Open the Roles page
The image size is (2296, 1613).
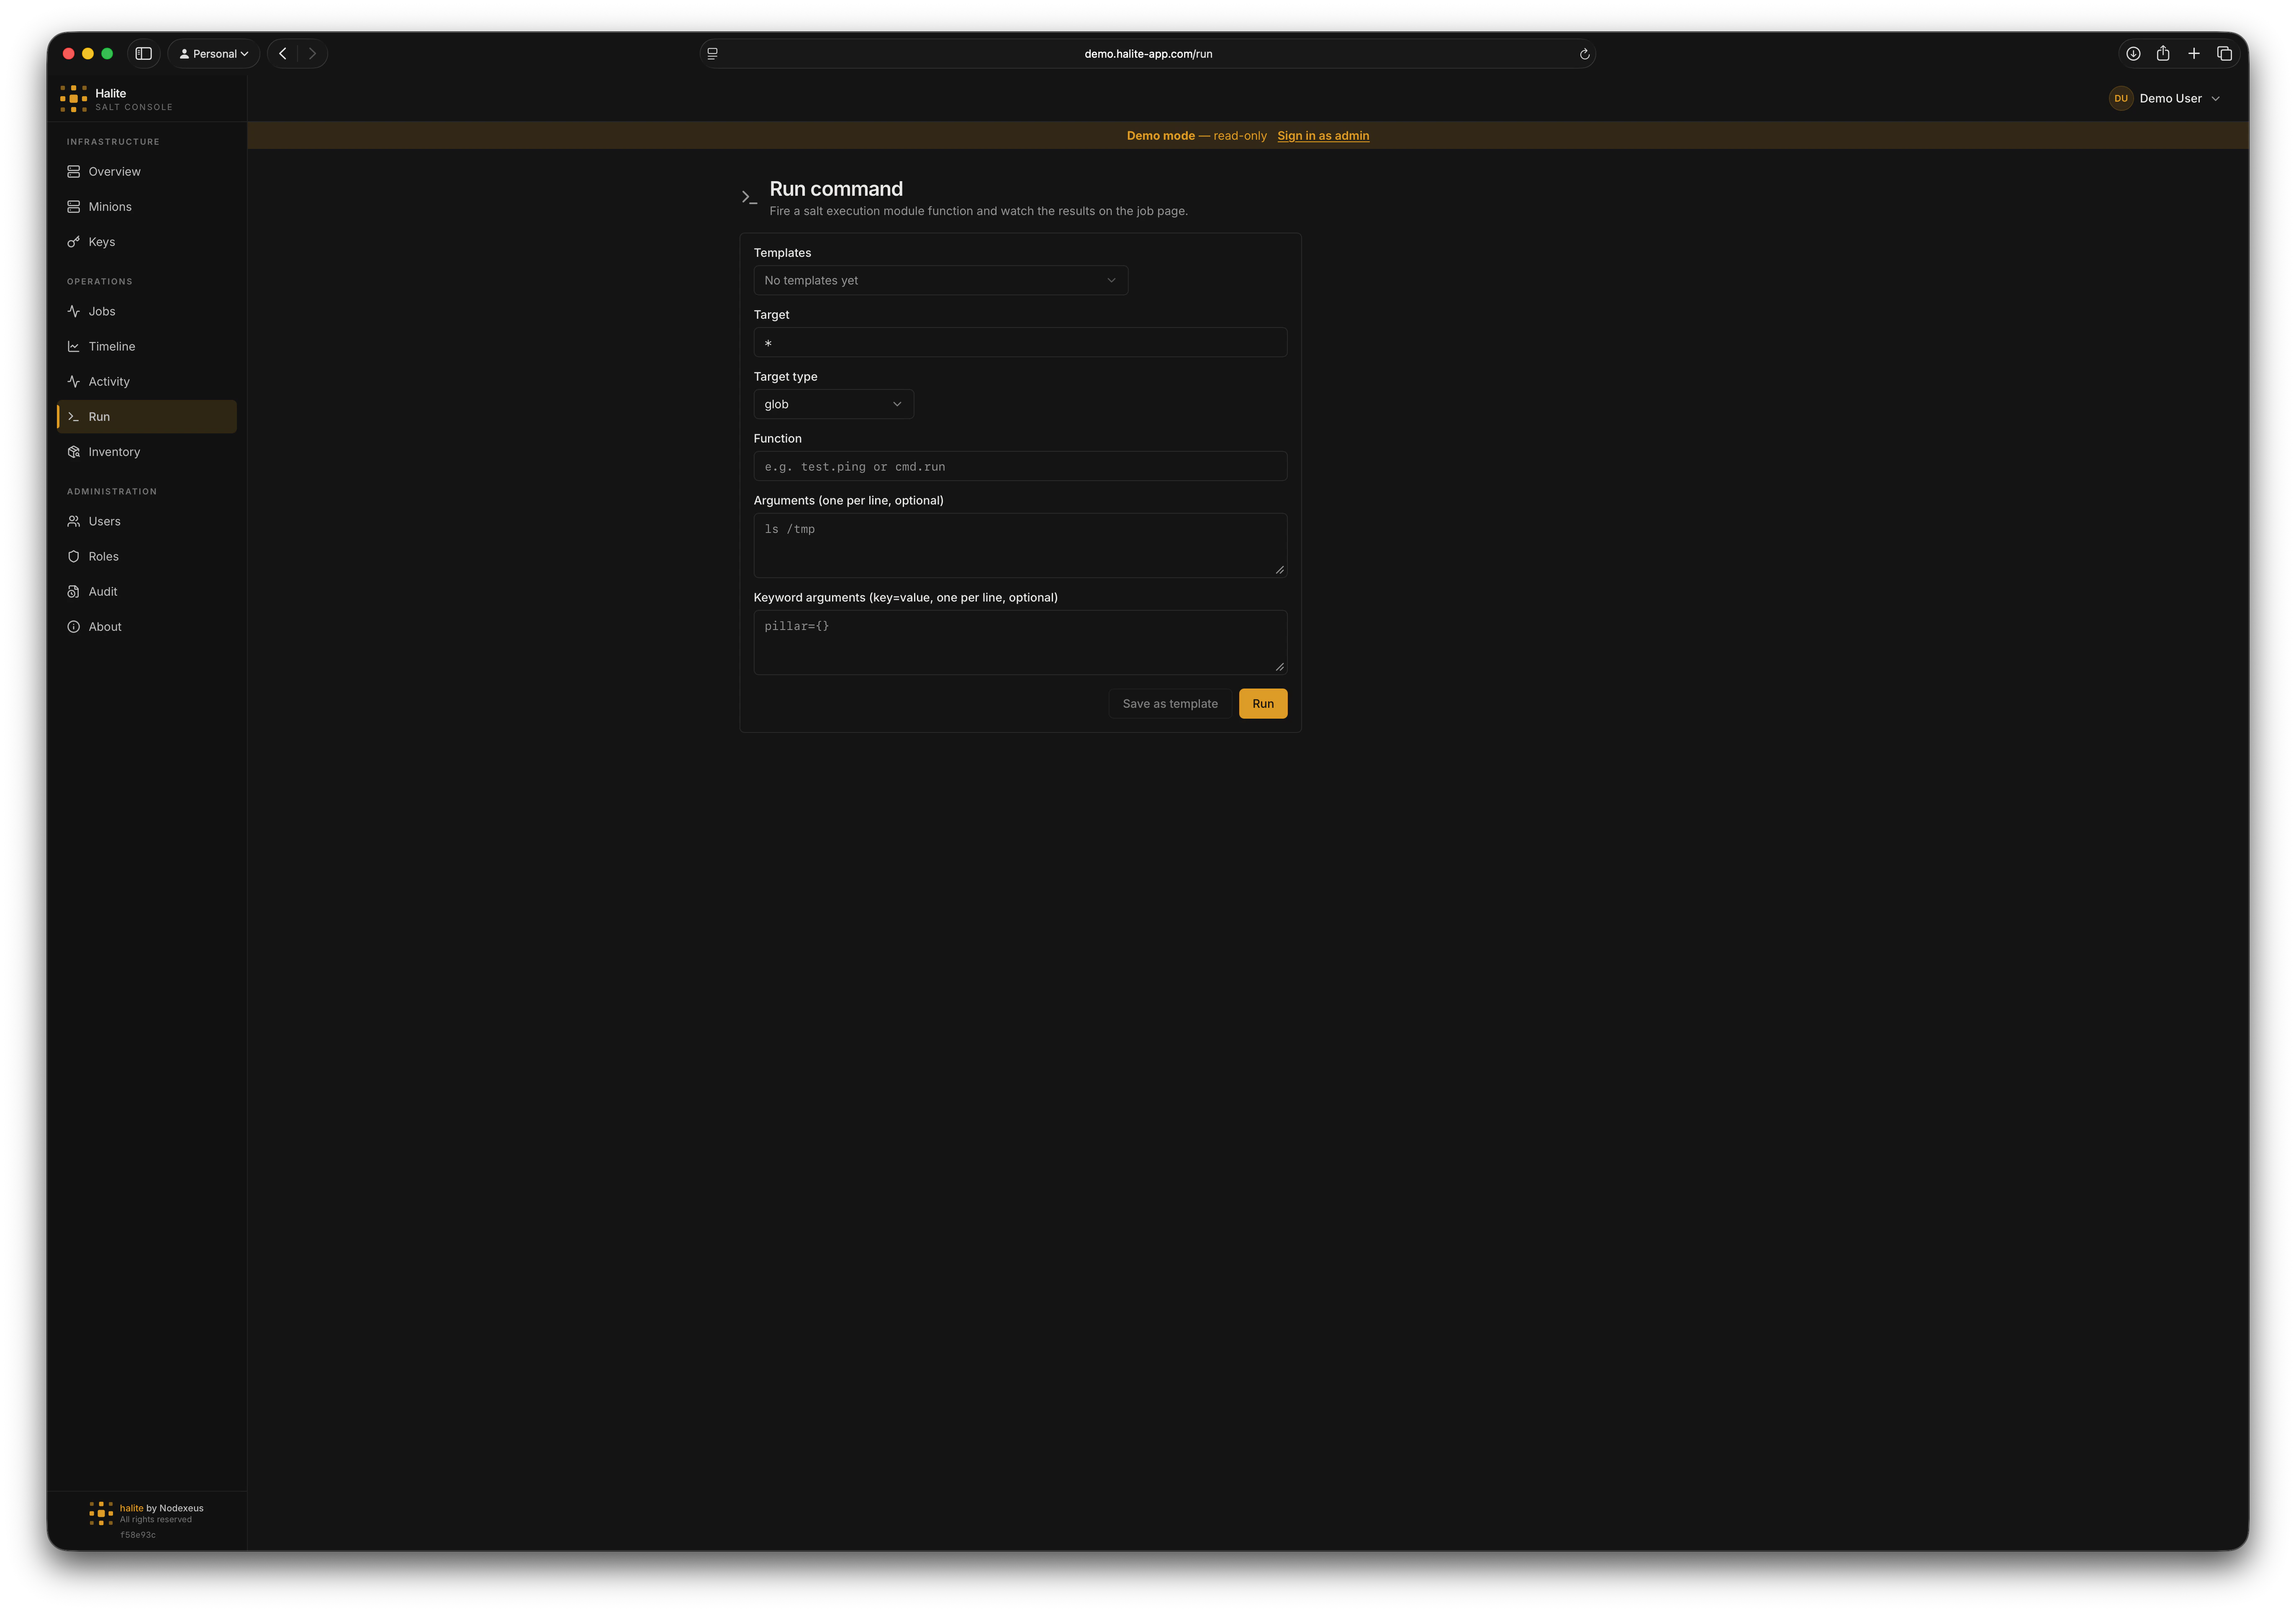[147, 557]
